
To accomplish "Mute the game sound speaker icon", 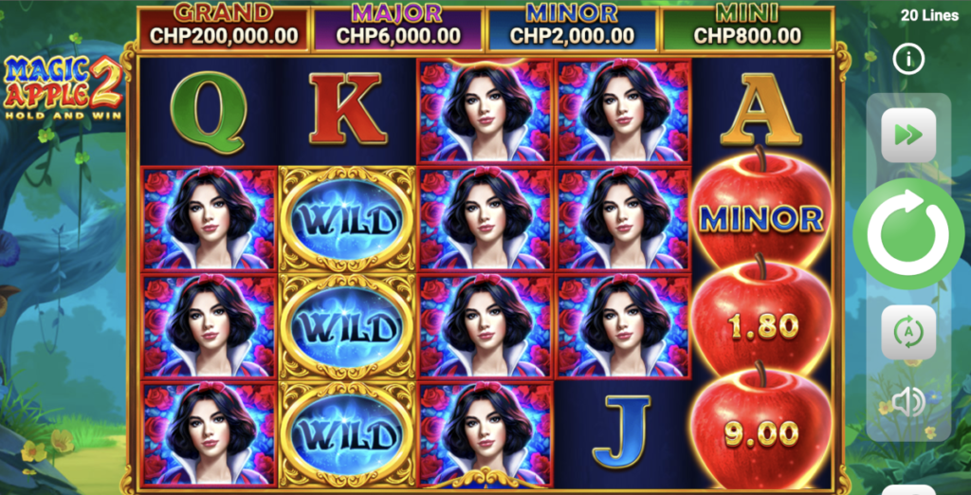I will coord(907,403).
